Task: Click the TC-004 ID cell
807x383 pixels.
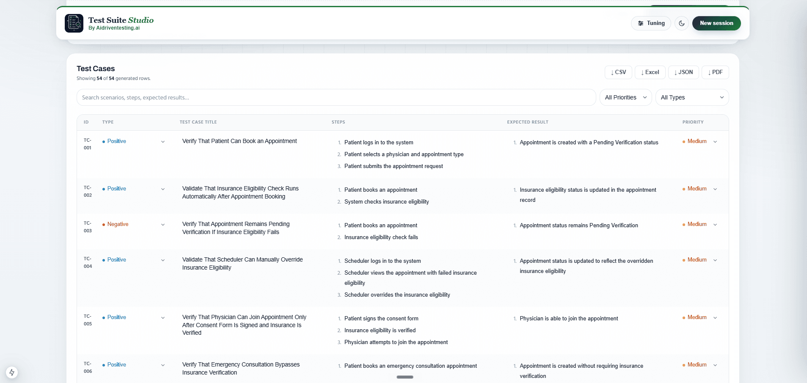Action: pos(88,262)
